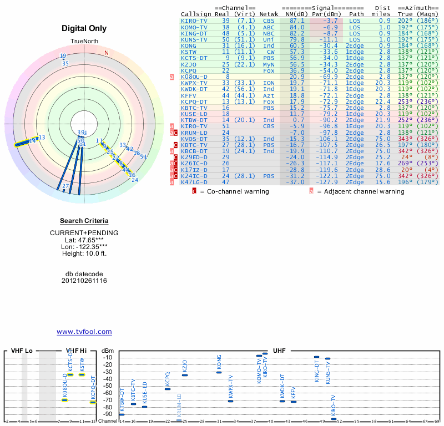
Task: Click the -3.7 signal power value
Action: 330,21
